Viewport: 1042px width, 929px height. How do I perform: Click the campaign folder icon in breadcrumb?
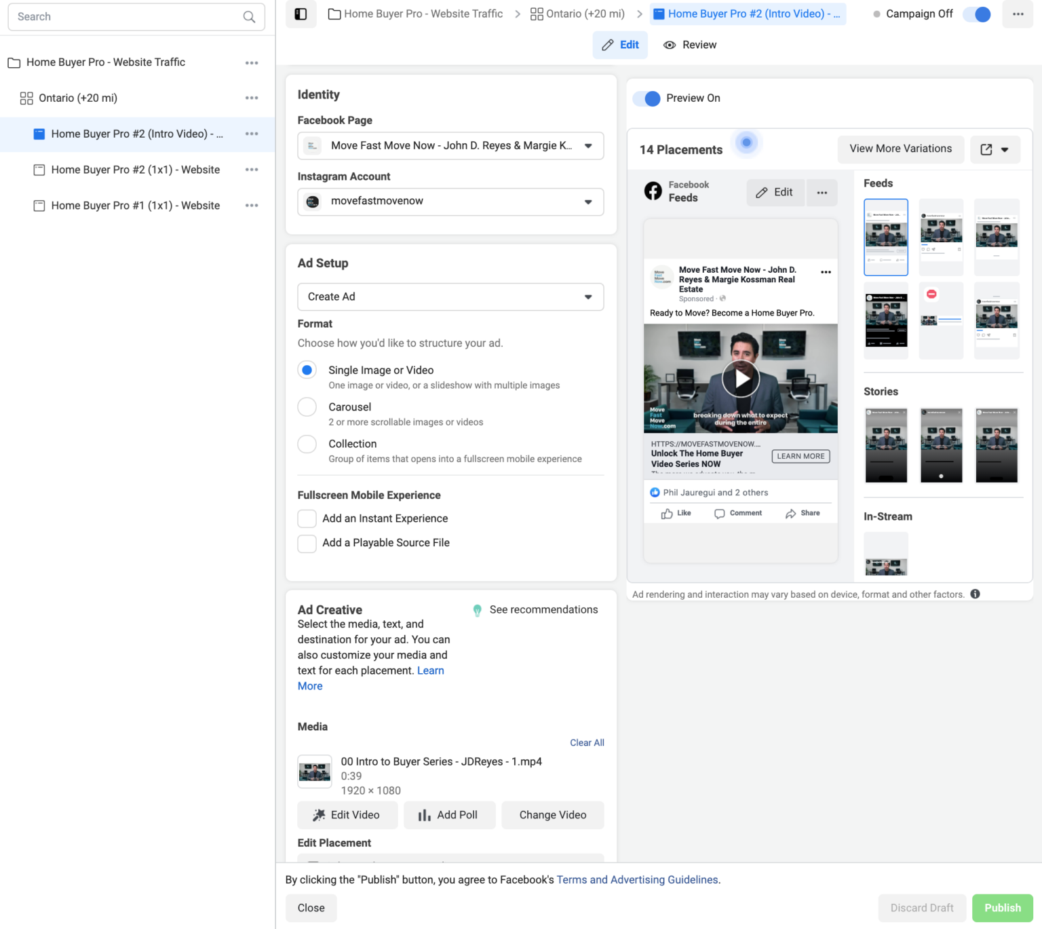[334, 14]
